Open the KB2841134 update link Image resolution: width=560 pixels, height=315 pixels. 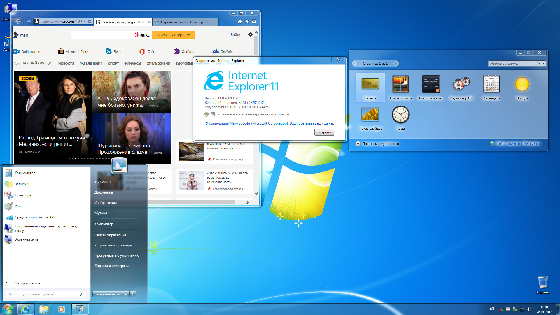256,103
